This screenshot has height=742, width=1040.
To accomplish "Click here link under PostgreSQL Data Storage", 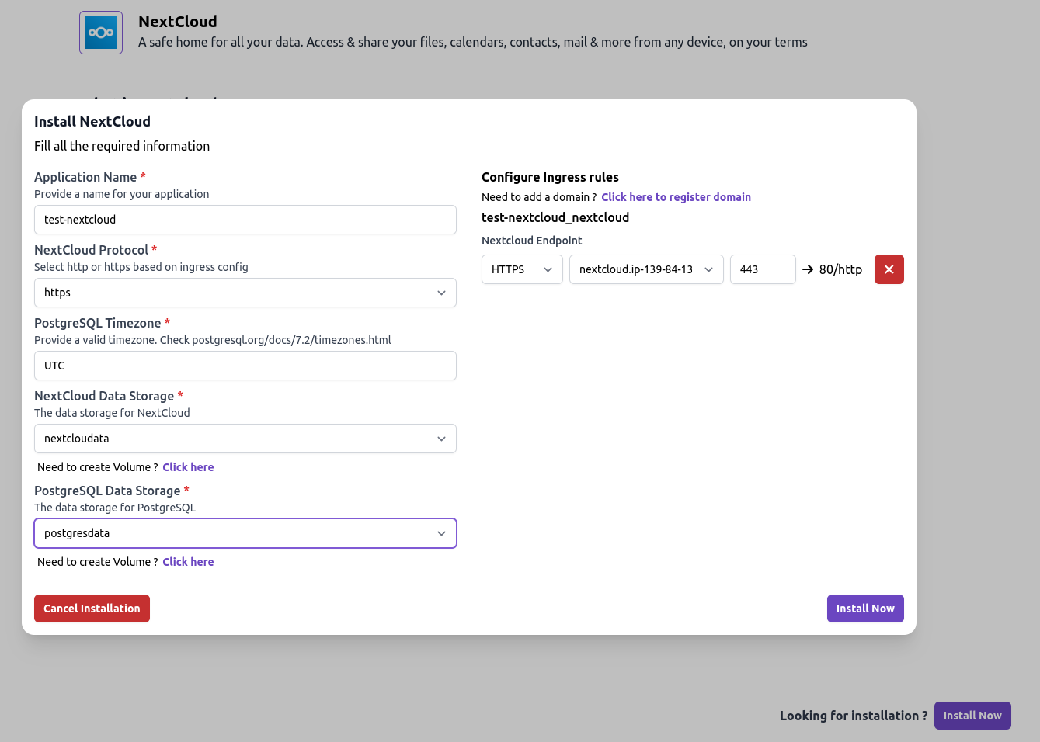I will pos(188,562).
